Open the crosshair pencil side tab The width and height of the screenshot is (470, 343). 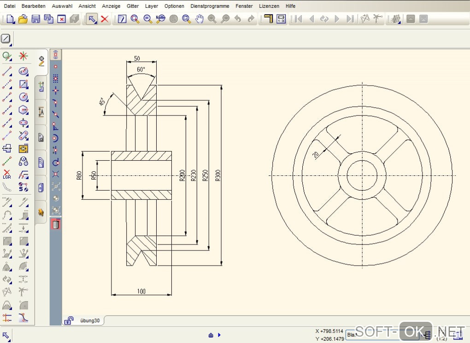[41, 61]
